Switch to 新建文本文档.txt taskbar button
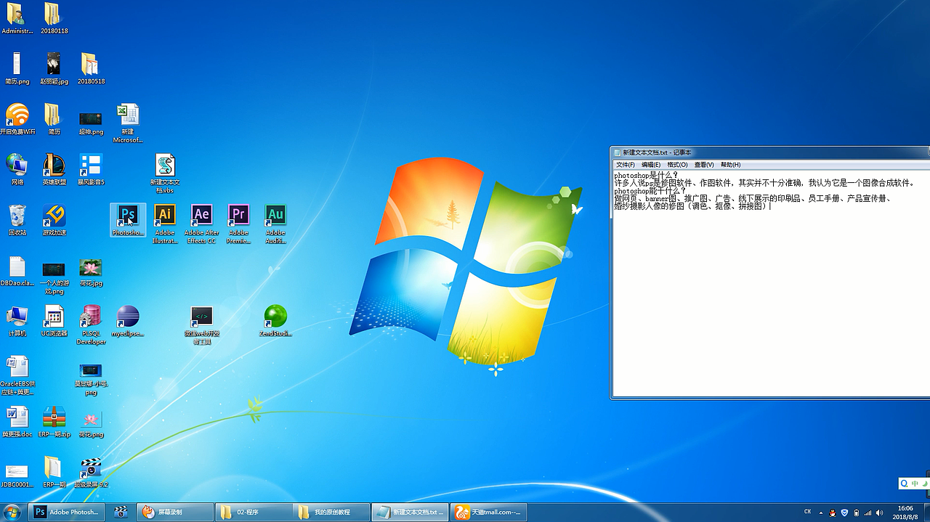Screen dimensions: 930x522 tap(410, 512)
